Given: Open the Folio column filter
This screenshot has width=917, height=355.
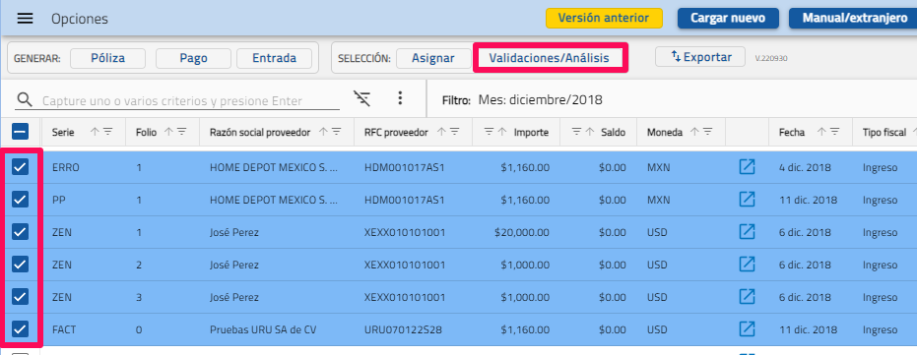Looking at the screenshot, I should tap(181, 132).
